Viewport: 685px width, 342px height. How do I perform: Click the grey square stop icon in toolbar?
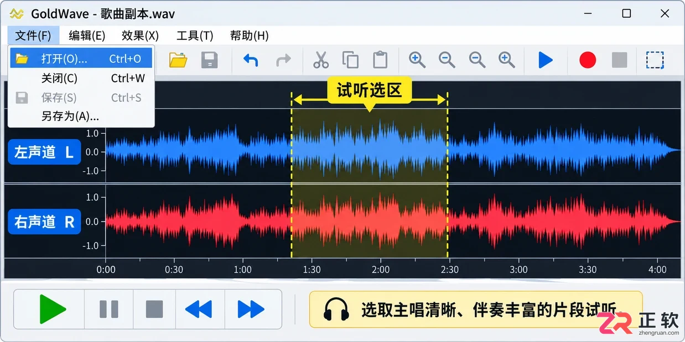click(620, 60)
